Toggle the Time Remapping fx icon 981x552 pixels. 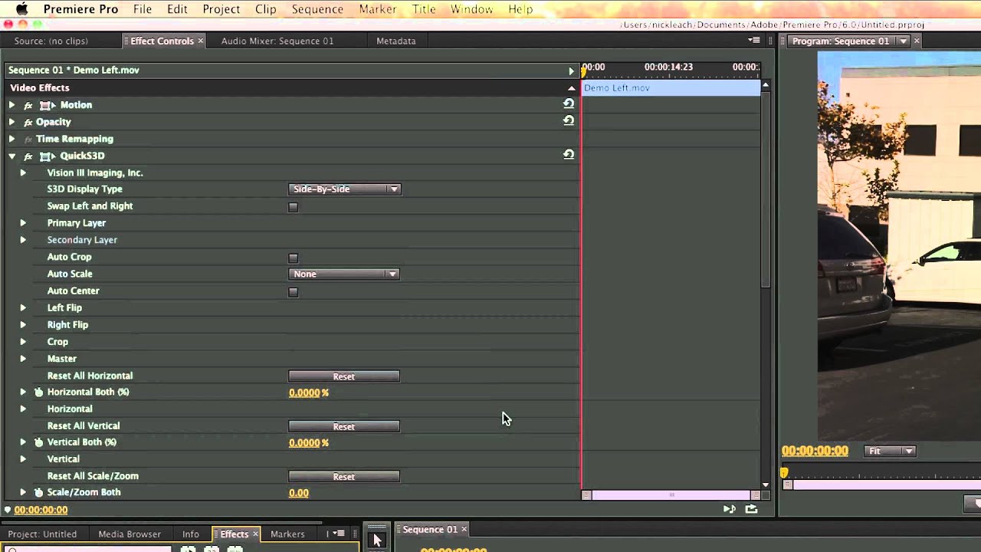click(28, 139)
